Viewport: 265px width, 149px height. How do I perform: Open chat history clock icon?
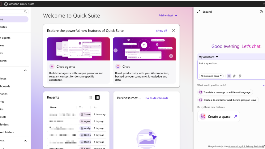point(261,12)
